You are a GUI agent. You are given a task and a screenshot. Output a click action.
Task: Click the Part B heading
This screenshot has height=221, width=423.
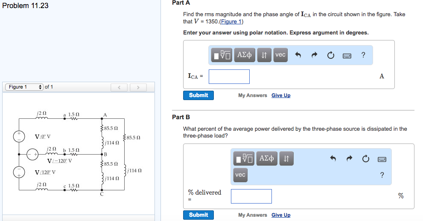(181, 117)
